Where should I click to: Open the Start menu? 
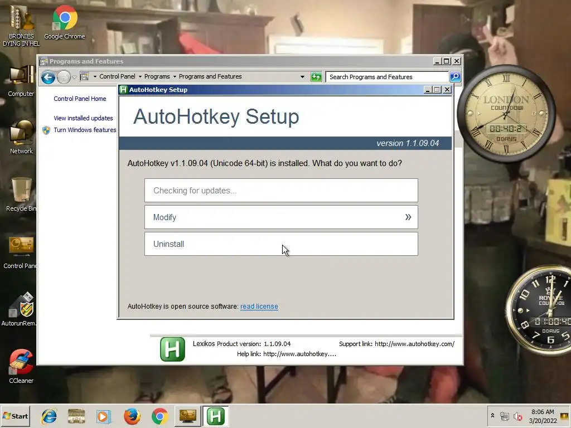pyautogui.click(x=15, y=416)
